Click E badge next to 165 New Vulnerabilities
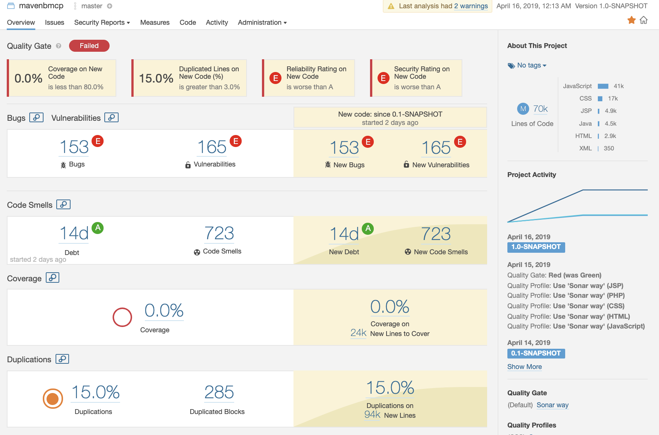 [460, 142]
